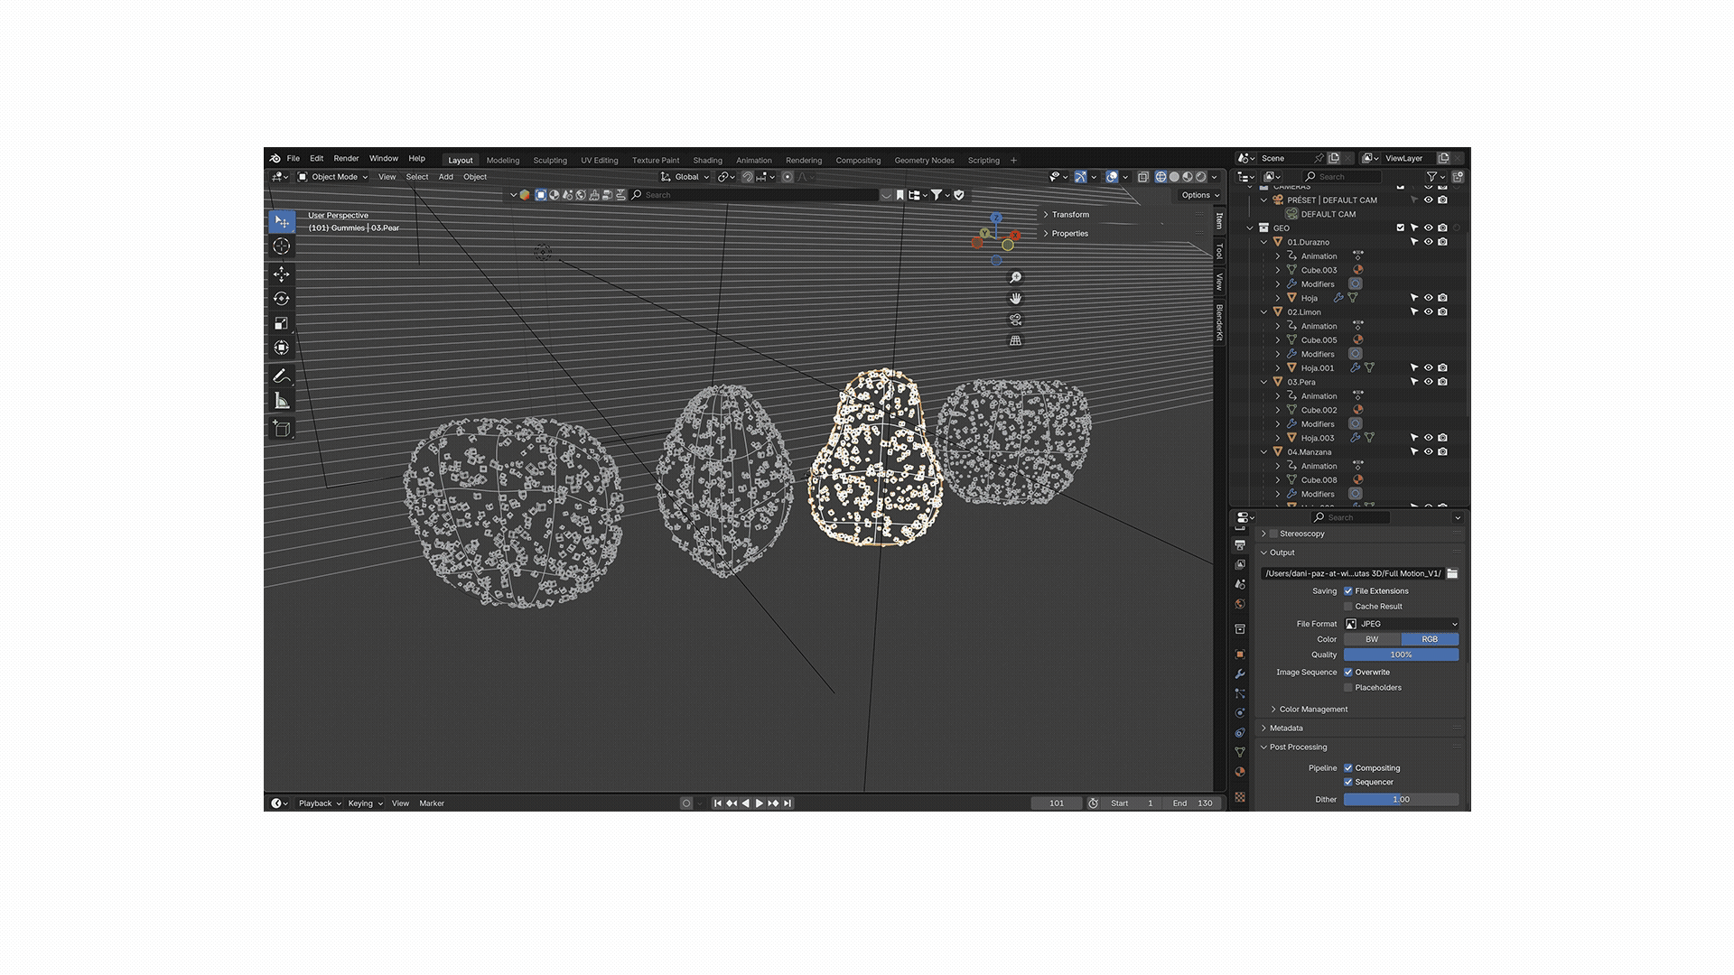Expand the Color Management section
The height and width of the screenshot is (975, 1734).
1313,710
